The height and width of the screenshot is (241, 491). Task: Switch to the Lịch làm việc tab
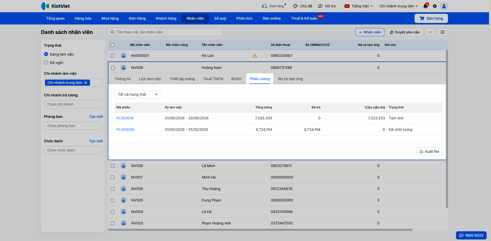pyautogui.click(x=150, y=79)
